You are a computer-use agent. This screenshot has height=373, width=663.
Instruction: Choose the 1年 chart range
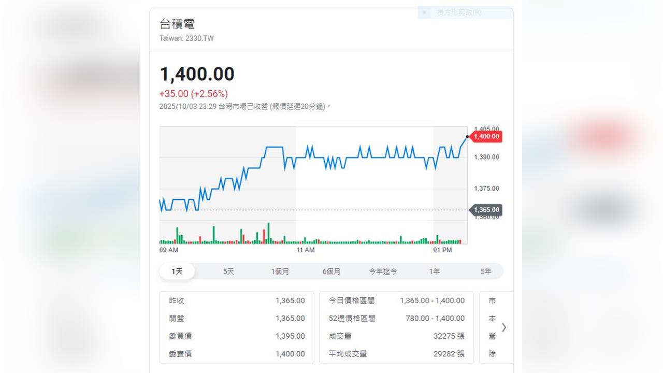point(434,271)
